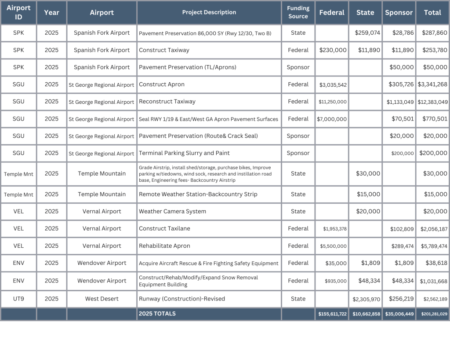Viewport: 450px width, 348px height.
Task: Select the $155,611,722 Federal total
Action: tap(332, 314)
